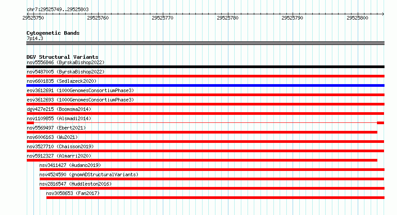Click ruler position 29525790
Image resolution: width=397 pixels, height=215 pixels.
pyautogui.click(x=293, y=18)
